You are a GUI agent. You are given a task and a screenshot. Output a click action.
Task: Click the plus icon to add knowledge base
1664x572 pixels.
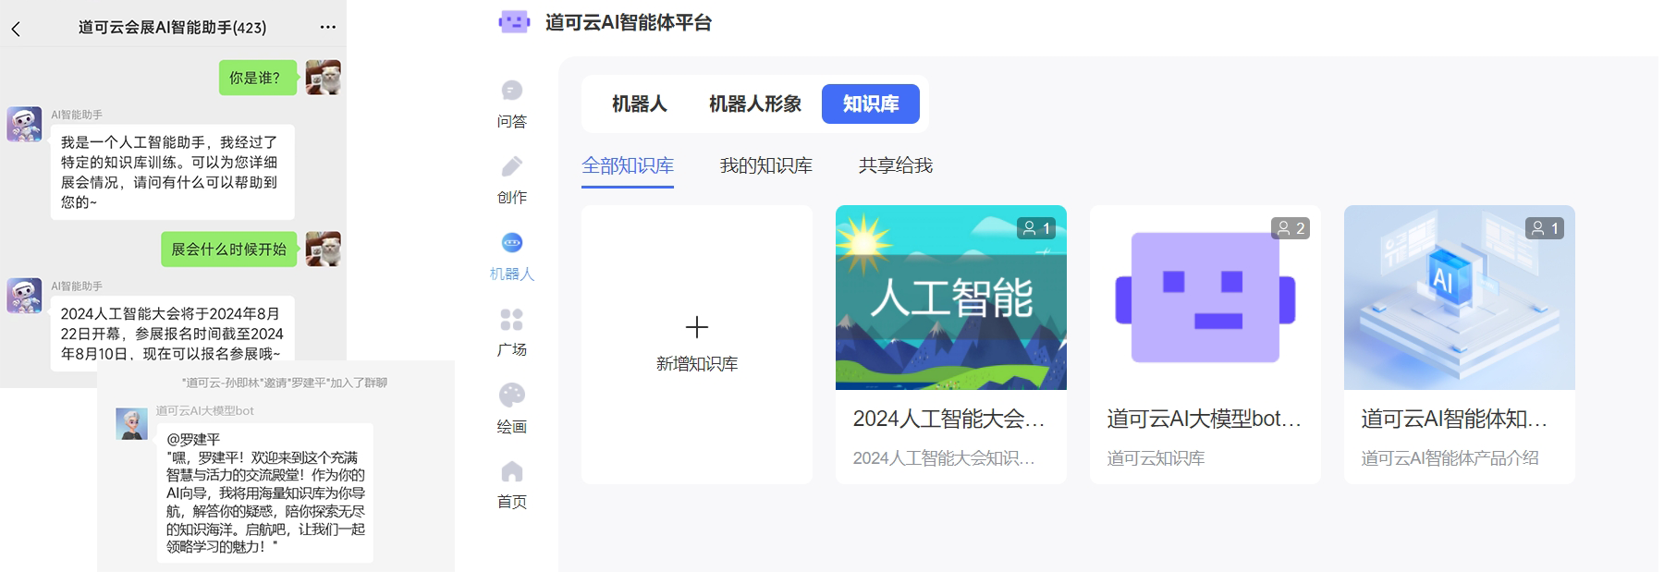click(x=697, y=327)
